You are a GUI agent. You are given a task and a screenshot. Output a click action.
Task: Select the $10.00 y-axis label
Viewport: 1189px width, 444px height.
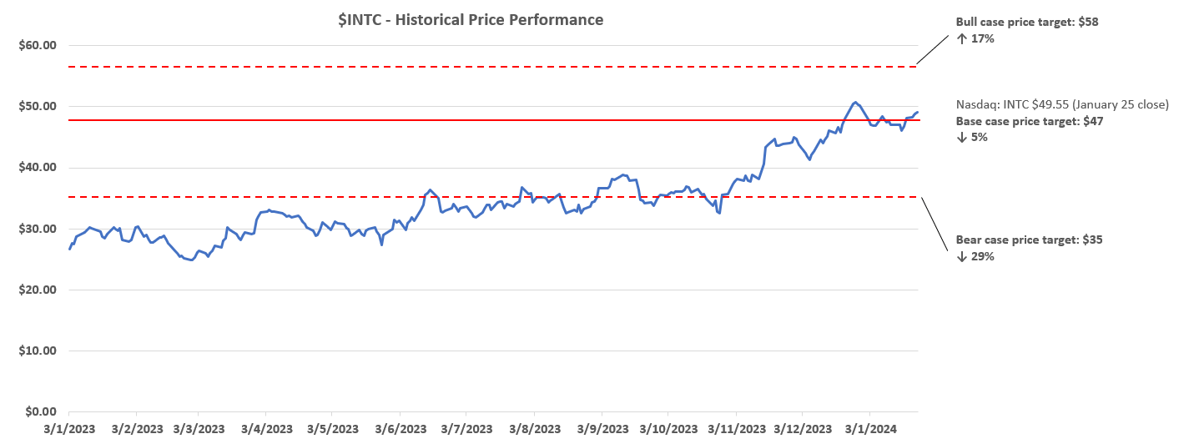[36, 351]
